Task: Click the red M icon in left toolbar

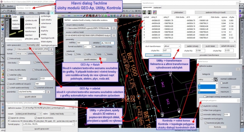Action: pos(3,77)
